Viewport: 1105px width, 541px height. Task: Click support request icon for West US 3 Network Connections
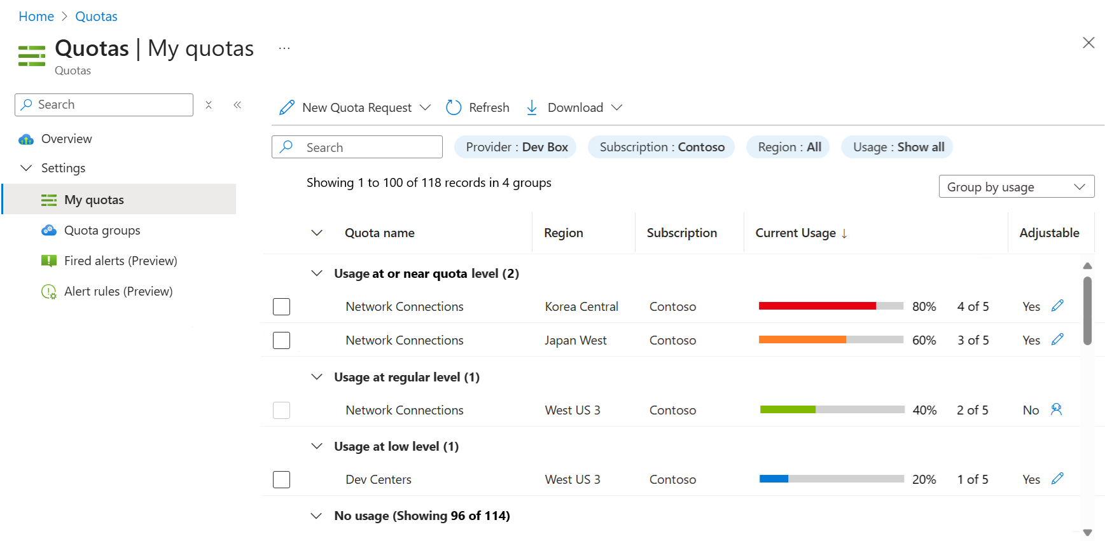click(x=1057, y=409)
